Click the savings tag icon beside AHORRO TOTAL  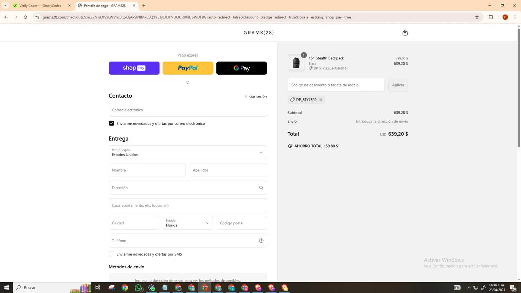290,146
